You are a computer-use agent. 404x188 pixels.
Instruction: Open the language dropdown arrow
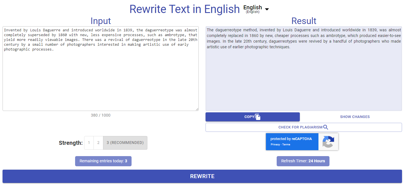(x=267, y=9)
